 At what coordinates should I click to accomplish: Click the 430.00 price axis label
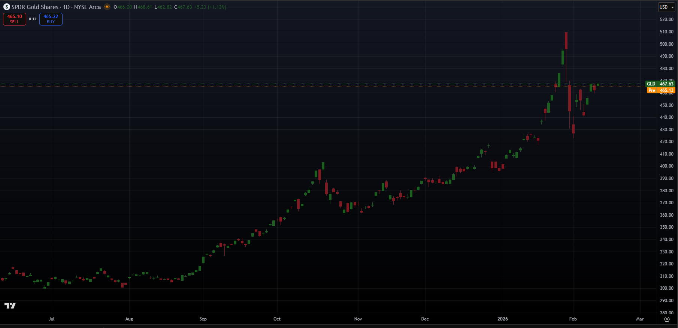667,130
